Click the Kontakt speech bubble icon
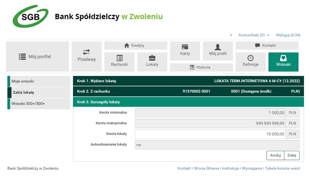Viewport: 310px width, 177px height. 258,45
